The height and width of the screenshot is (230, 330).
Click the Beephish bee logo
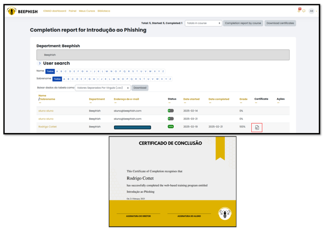click(x=12, y=11)
